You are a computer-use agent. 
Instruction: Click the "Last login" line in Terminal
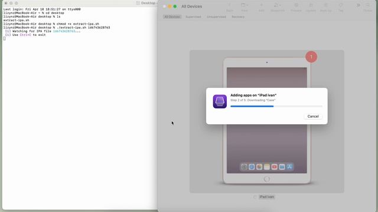(42, 9)
